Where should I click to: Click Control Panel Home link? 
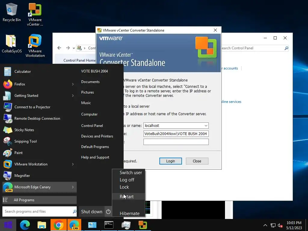coord(79,60)
